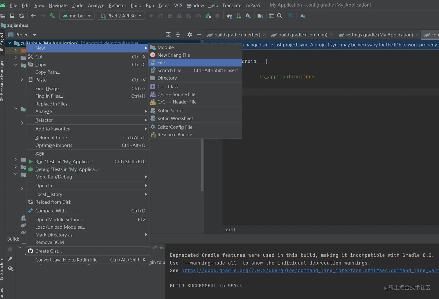
Task: Open the merber run configuration dropdown
Action: pyautogui.click(x=77, y=16)
